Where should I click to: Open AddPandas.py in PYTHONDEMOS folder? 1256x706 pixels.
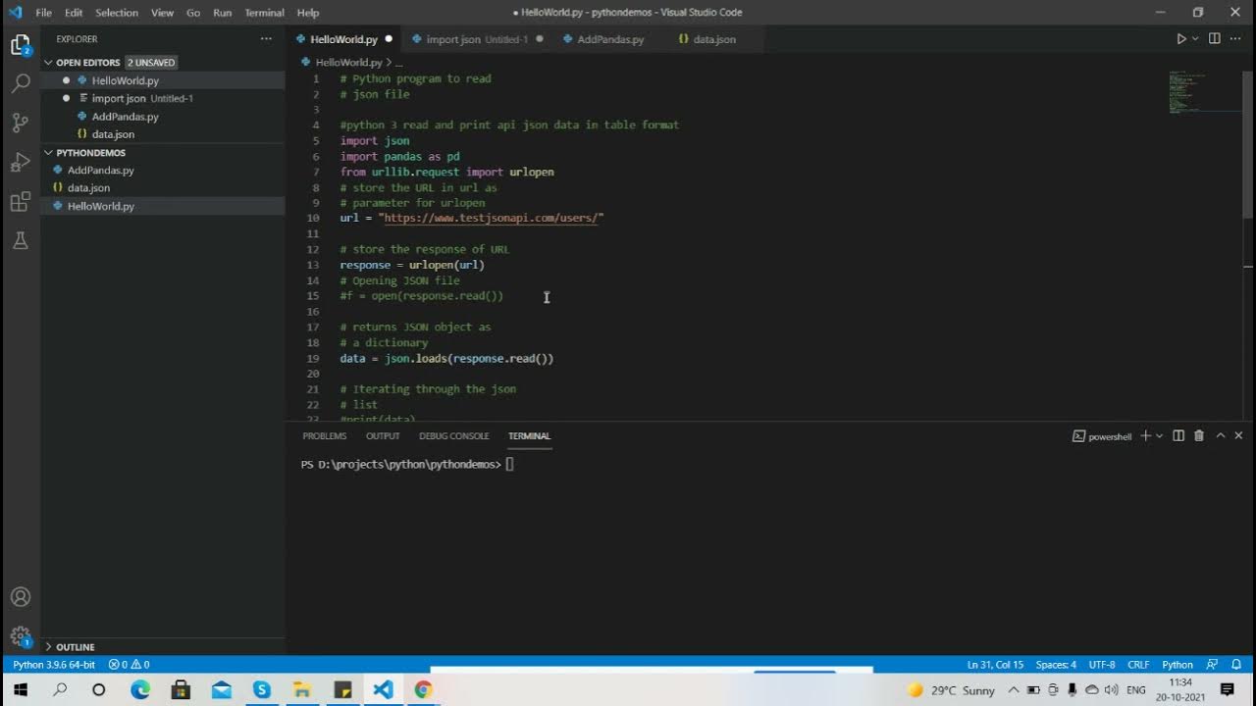pyautogui.click(x=163, y=171)
